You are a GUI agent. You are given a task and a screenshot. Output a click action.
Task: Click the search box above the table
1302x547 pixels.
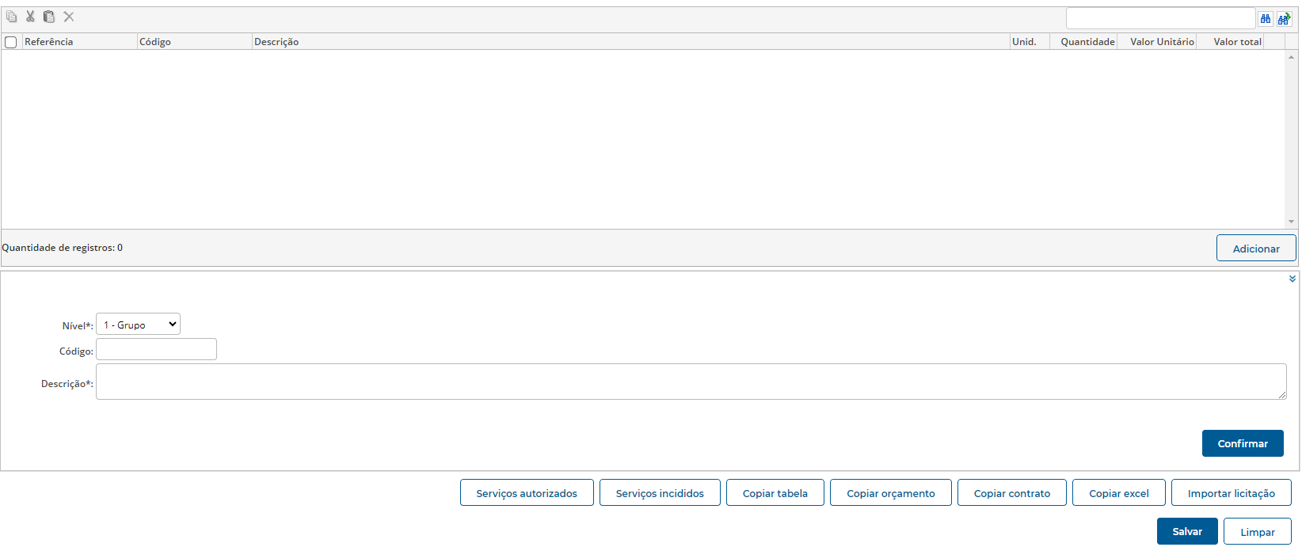click(1160, 18)
